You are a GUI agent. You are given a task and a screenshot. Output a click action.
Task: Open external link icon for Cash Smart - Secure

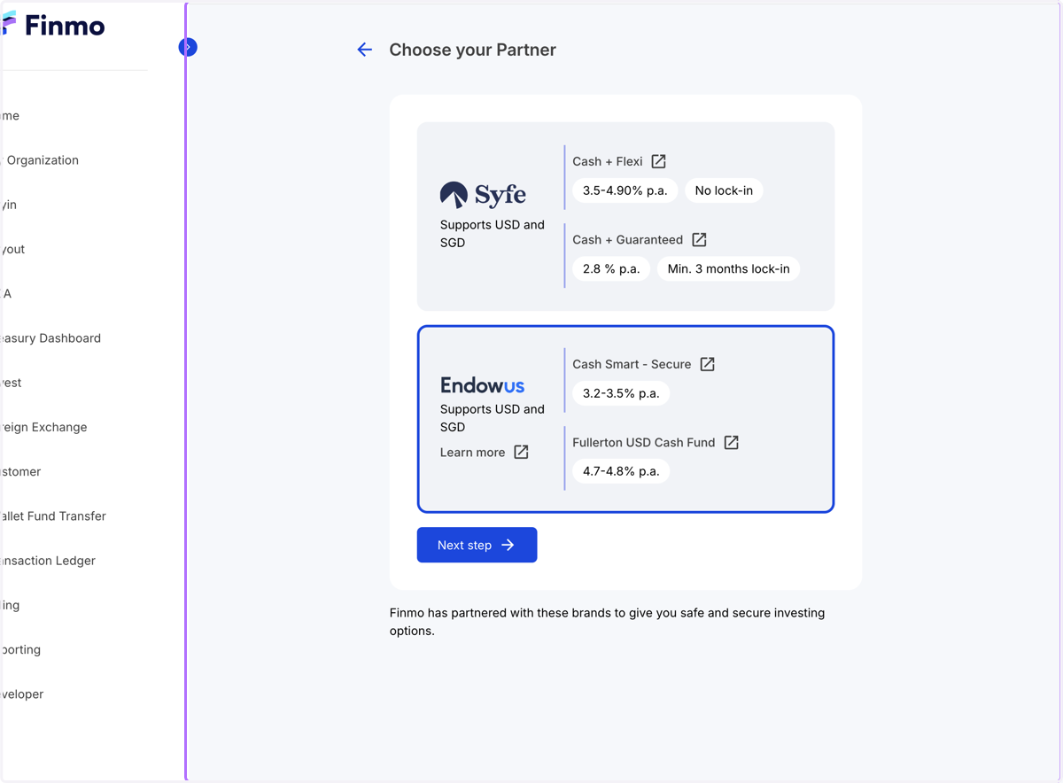point(707,364)
